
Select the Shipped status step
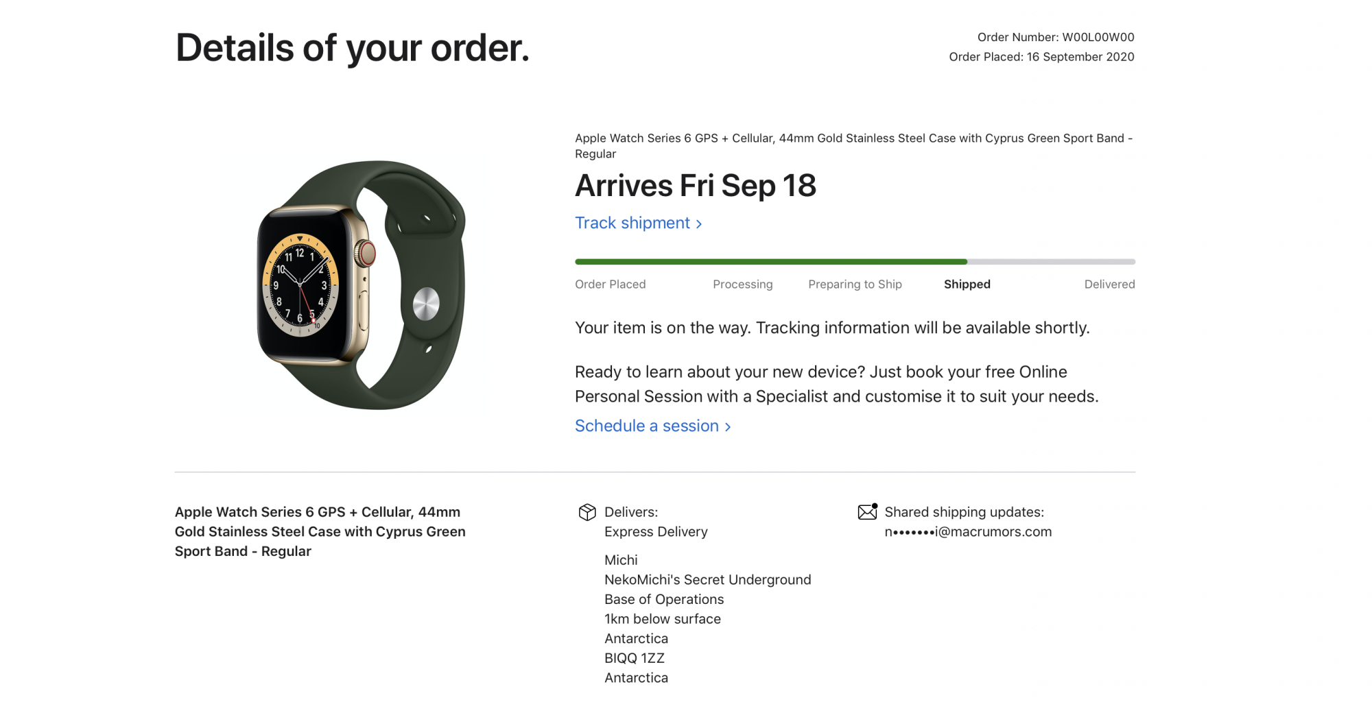pos(967,285)
